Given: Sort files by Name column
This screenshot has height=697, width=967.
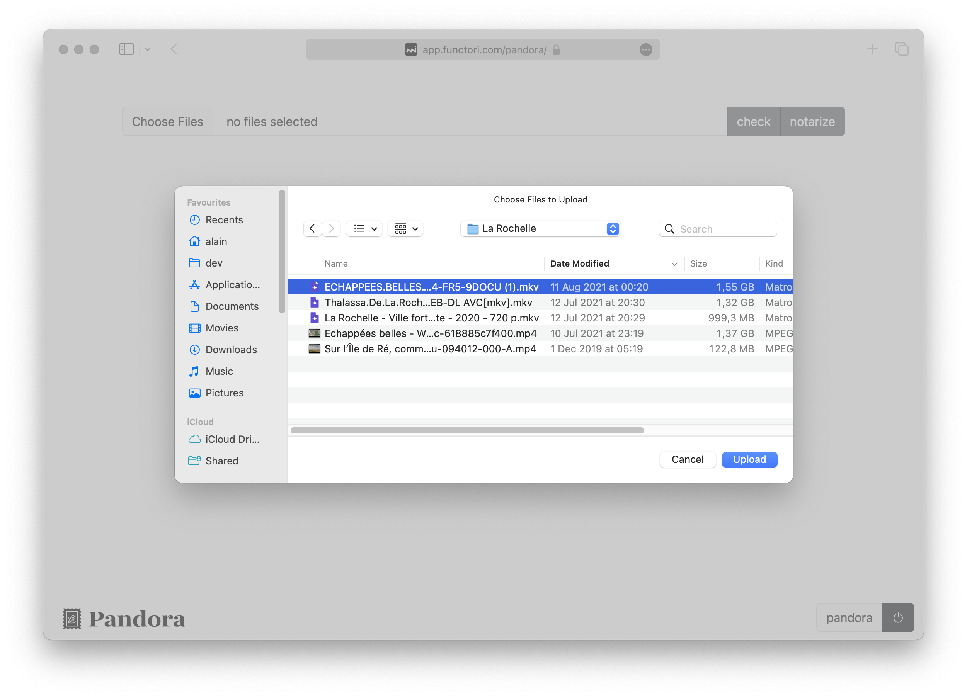Looking at the screenshot, I should (336, 263).
